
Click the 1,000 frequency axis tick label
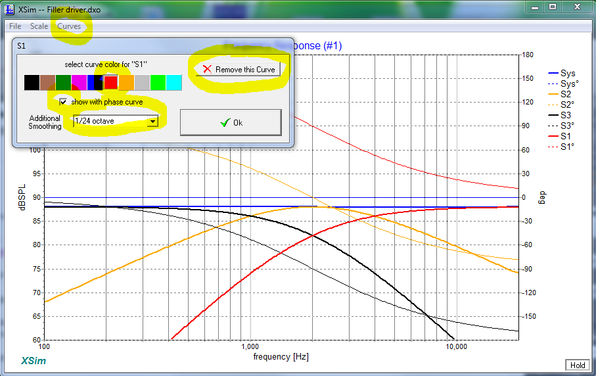tap(250, 346)
